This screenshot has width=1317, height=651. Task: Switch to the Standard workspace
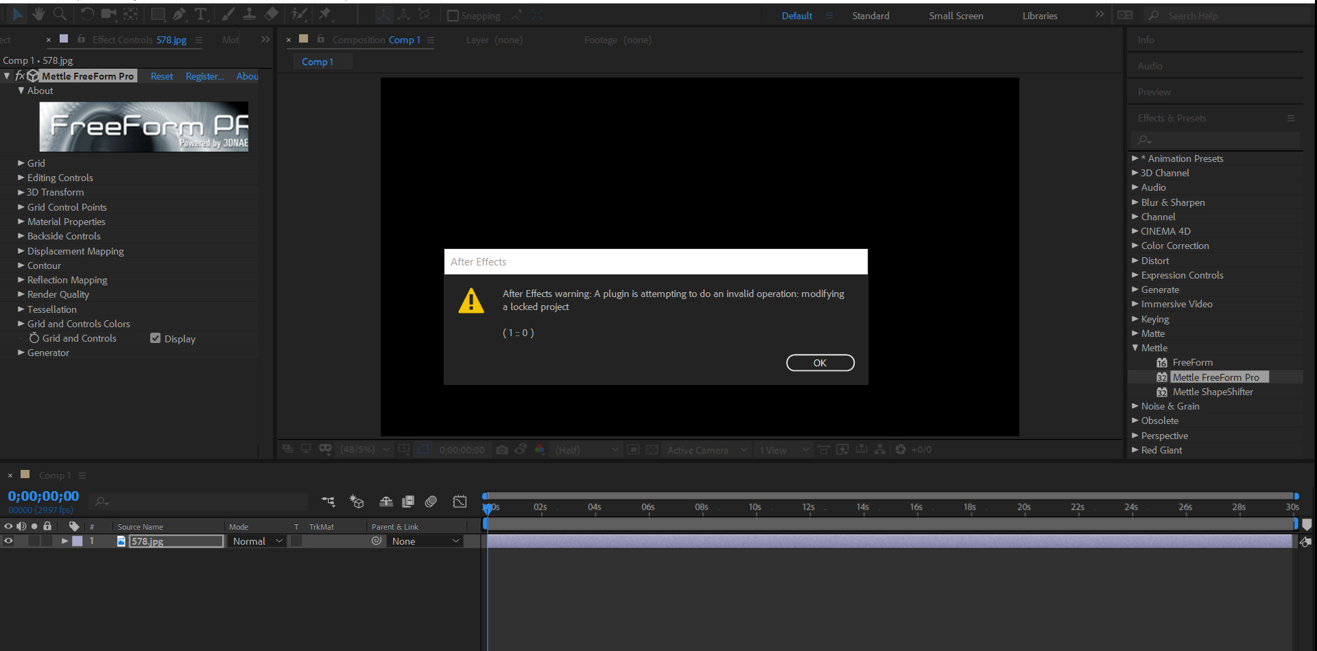click(x=870, y=16)
